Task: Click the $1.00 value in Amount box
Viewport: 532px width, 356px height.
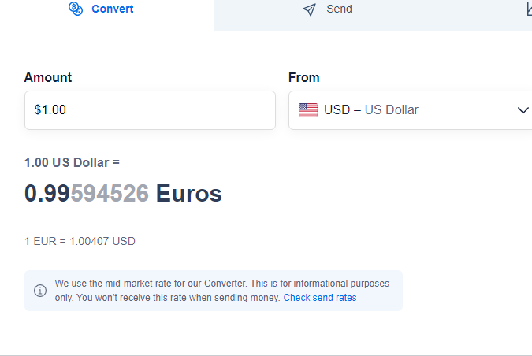Action: pos(50,109)
